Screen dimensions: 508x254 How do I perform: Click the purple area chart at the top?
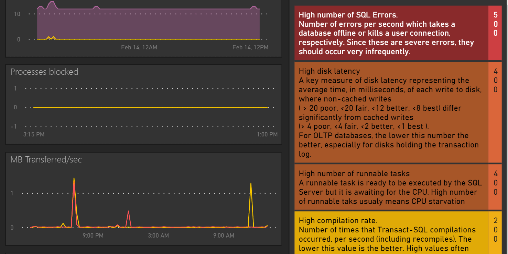point(149,24)
